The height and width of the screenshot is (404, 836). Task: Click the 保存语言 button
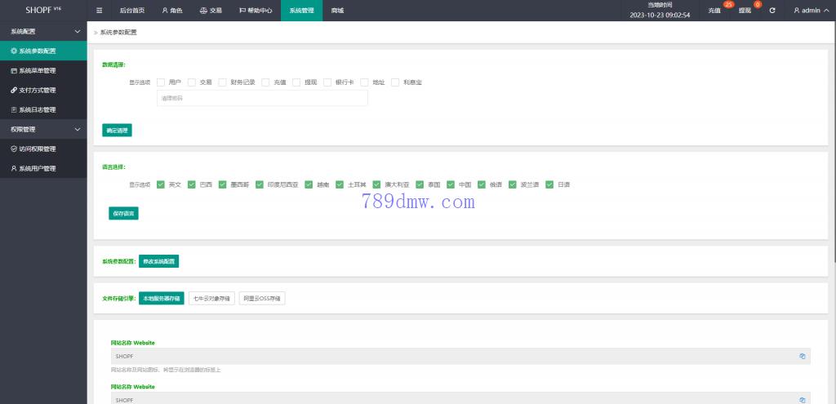pyautogui.click(x=123, y=213)
